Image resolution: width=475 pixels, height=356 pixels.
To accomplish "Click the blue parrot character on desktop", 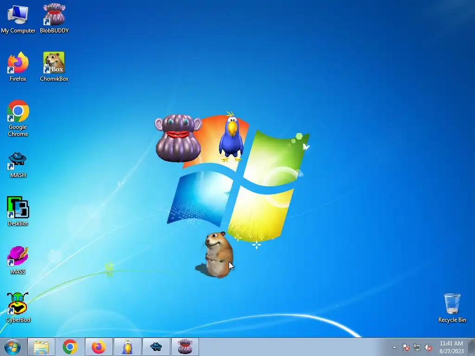I will click(231, 137).
